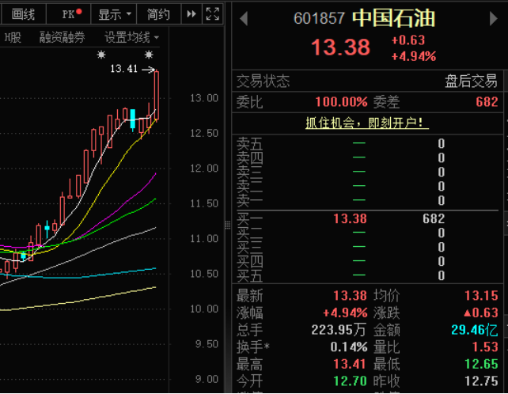508x394 pixels.
Task: Click the panel splitter grip handle
Action: (x=228, y=225)
